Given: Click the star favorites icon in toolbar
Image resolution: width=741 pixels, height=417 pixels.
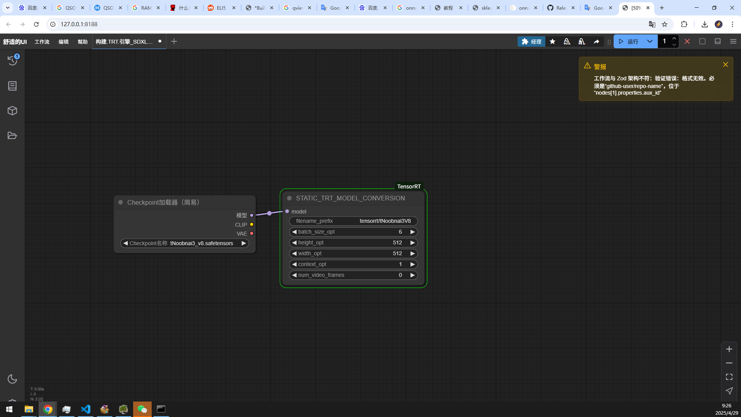Looking at the screenshot, I should (553, 41).
